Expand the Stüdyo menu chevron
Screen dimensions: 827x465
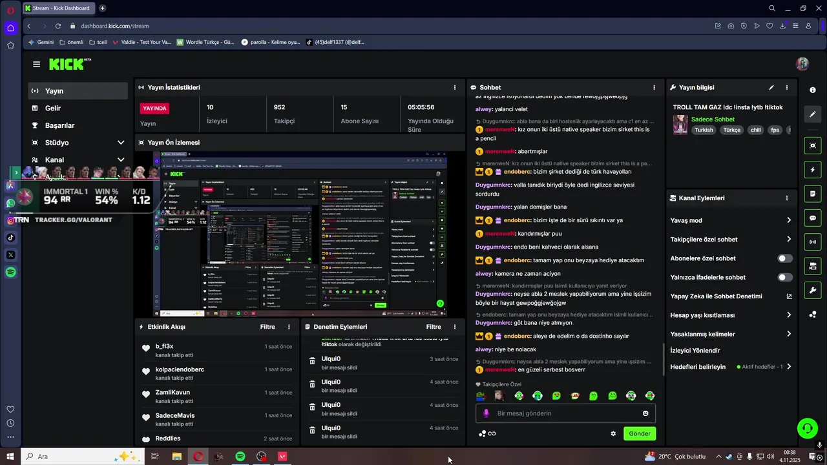121,143
